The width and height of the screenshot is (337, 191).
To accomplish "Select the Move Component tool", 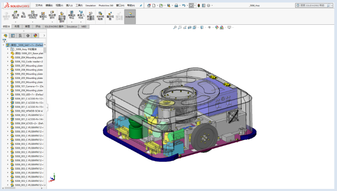I will click(x=52, y=16).
